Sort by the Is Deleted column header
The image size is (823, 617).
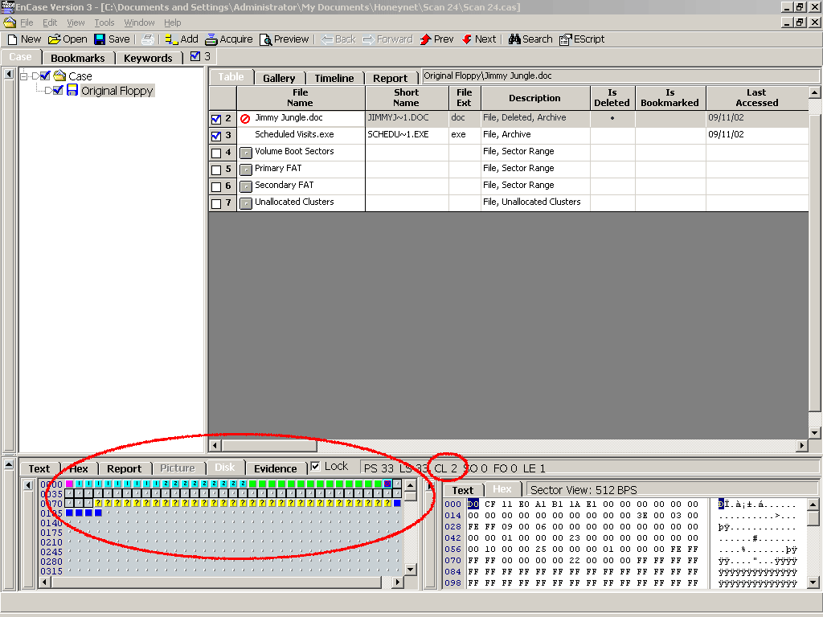(x=612, y=97)
